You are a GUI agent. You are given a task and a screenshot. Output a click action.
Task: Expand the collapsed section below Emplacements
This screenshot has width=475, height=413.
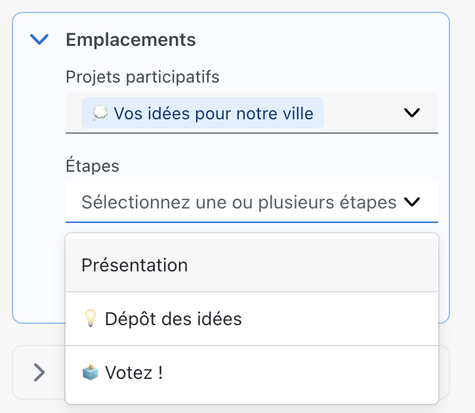click(39, 373)
